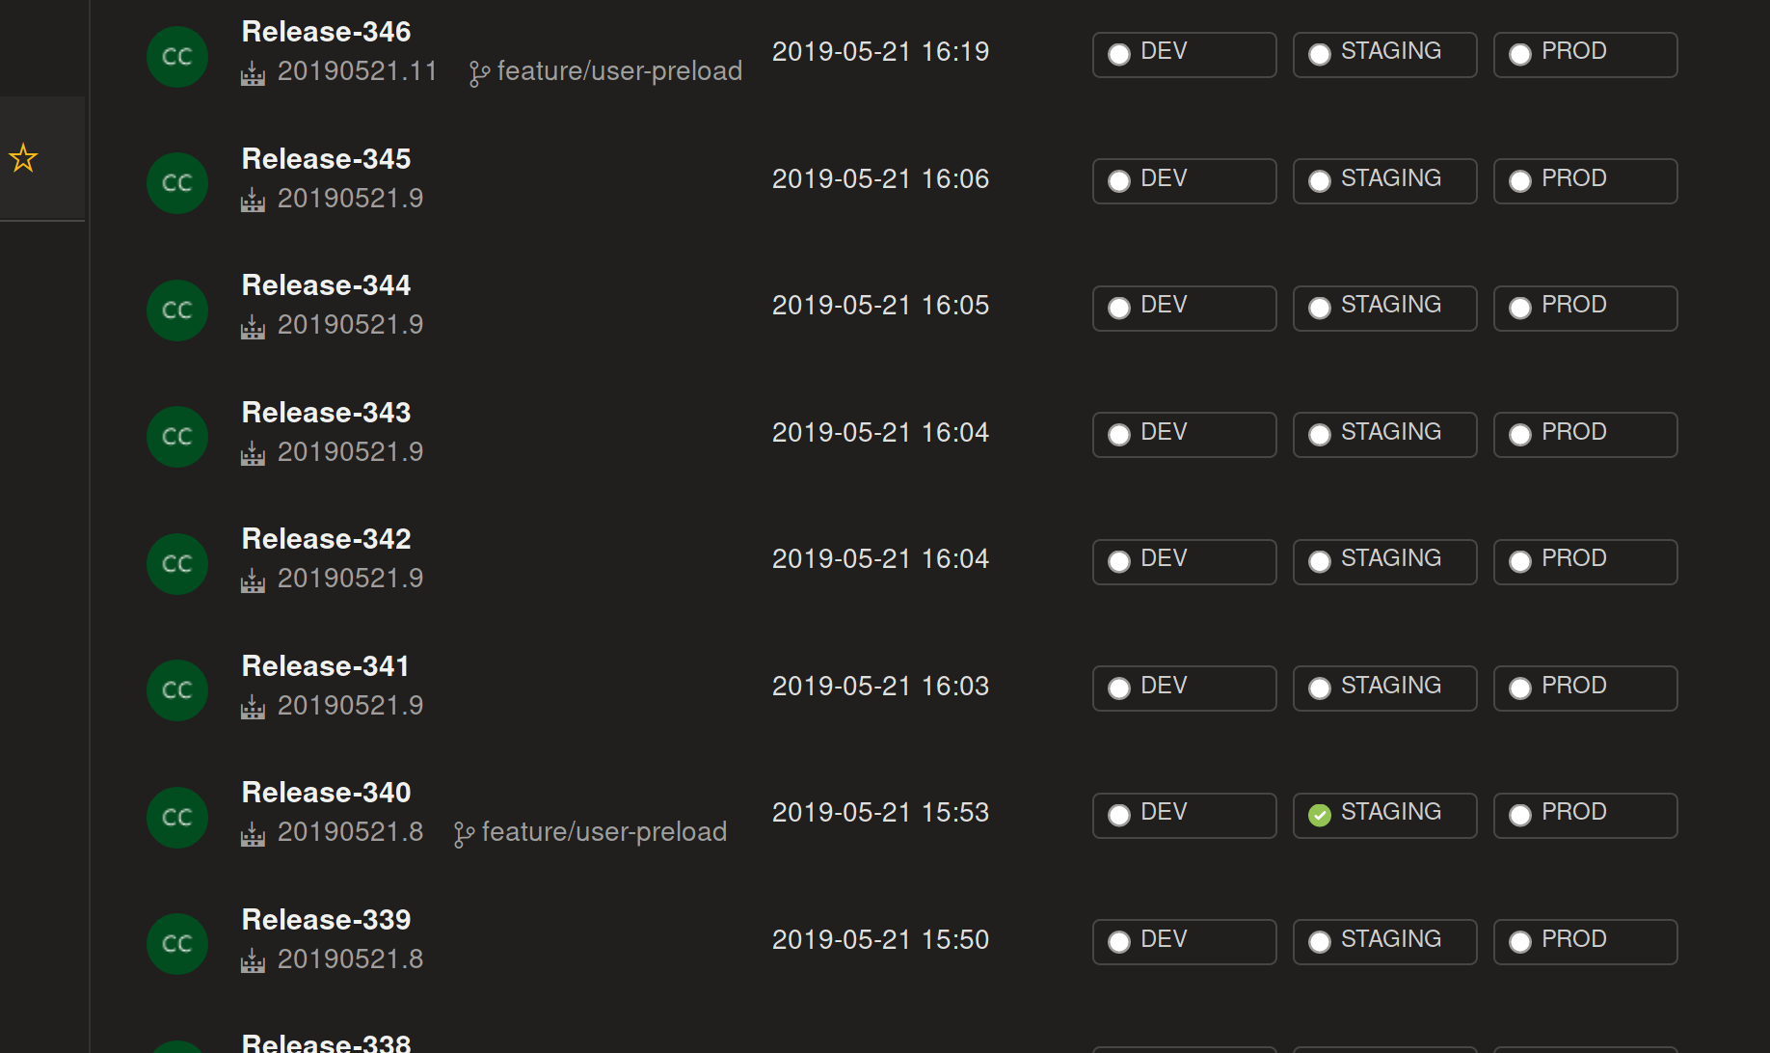Click the green STAGING success check on Release-340
This screenshot has height=1053, width=1770.
[x=1320, y=815]
